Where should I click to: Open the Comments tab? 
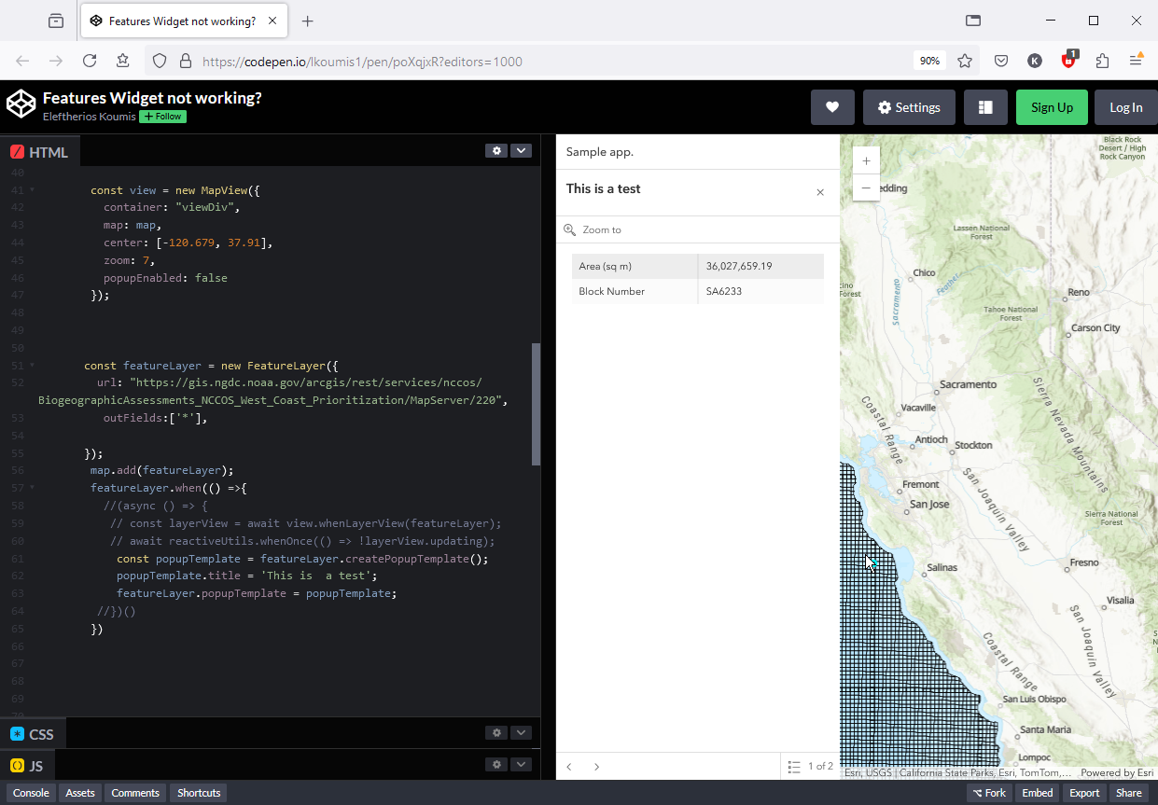(134, 792)
